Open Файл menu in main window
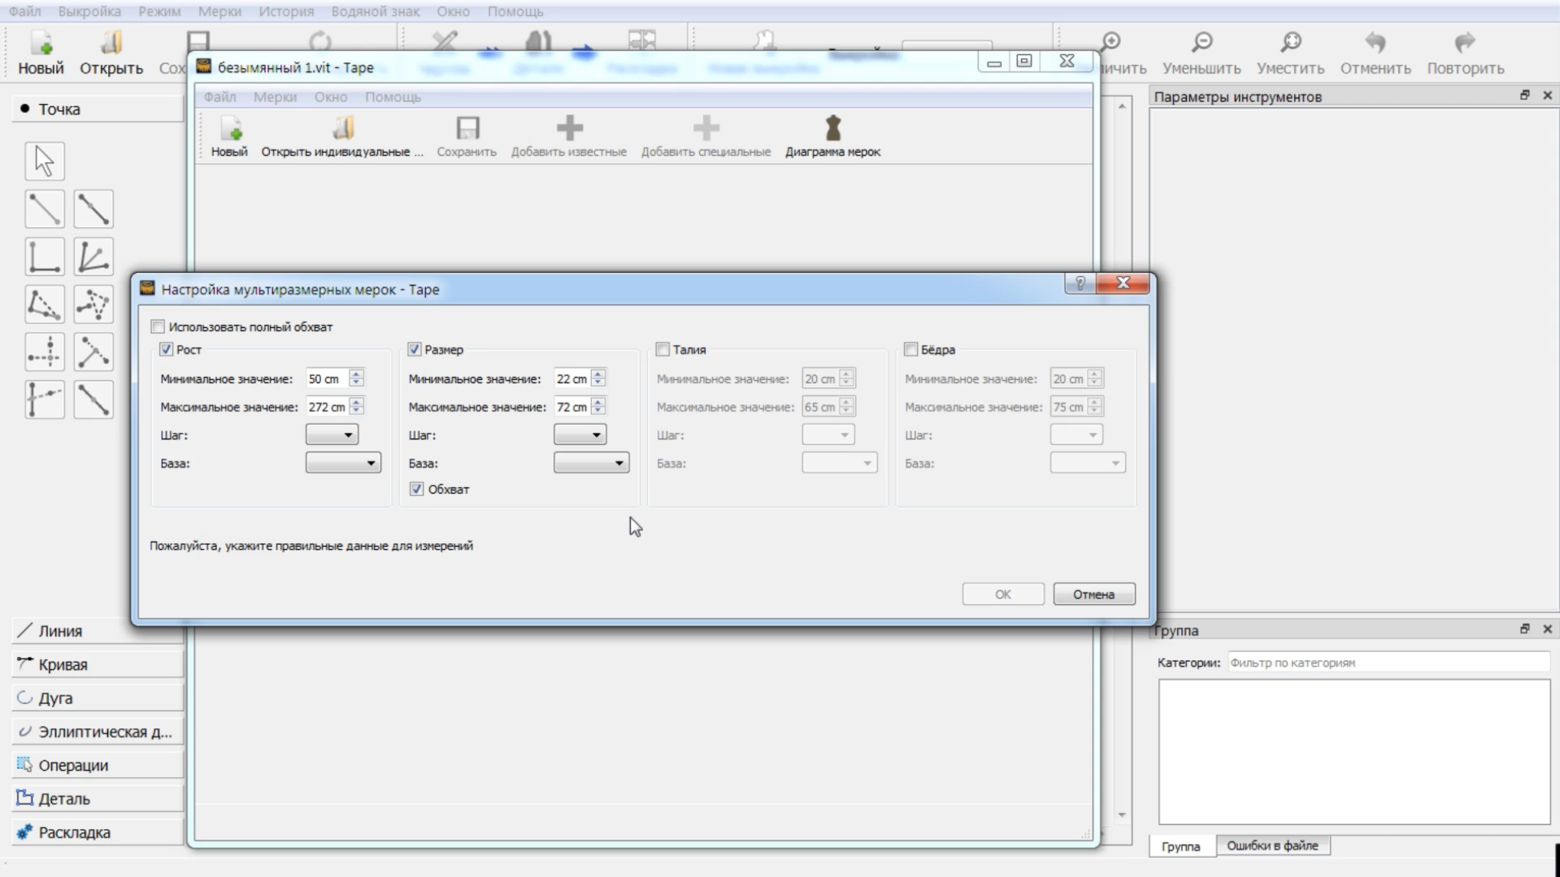1560x877 pixels. [25, 11]
